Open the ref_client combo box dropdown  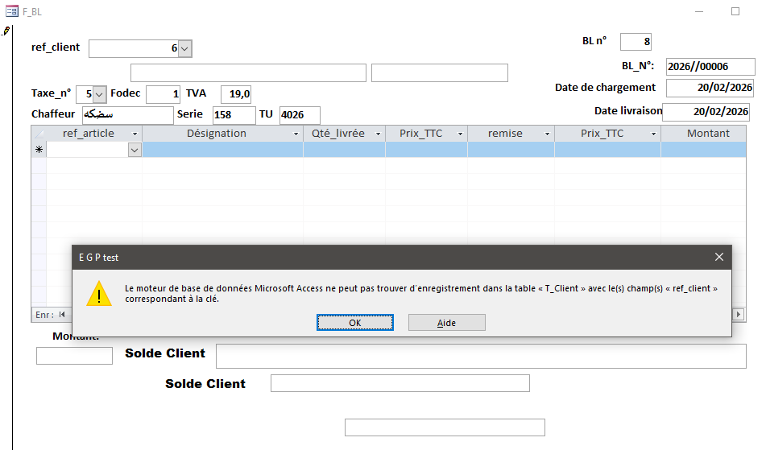click(x=184, y=49)
